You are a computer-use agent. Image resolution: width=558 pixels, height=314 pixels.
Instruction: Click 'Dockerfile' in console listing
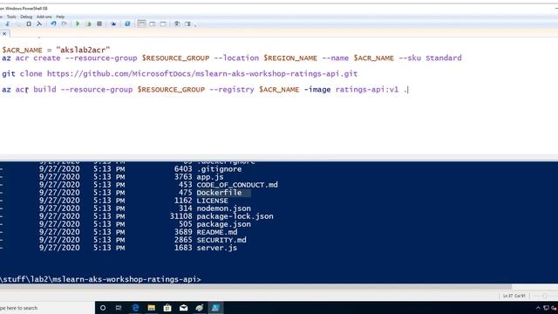219,193
